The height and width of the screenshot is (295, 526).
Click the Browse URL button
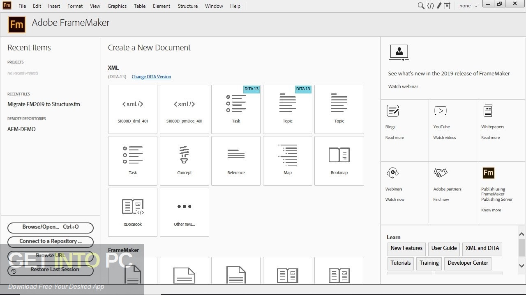coord(51,256)
